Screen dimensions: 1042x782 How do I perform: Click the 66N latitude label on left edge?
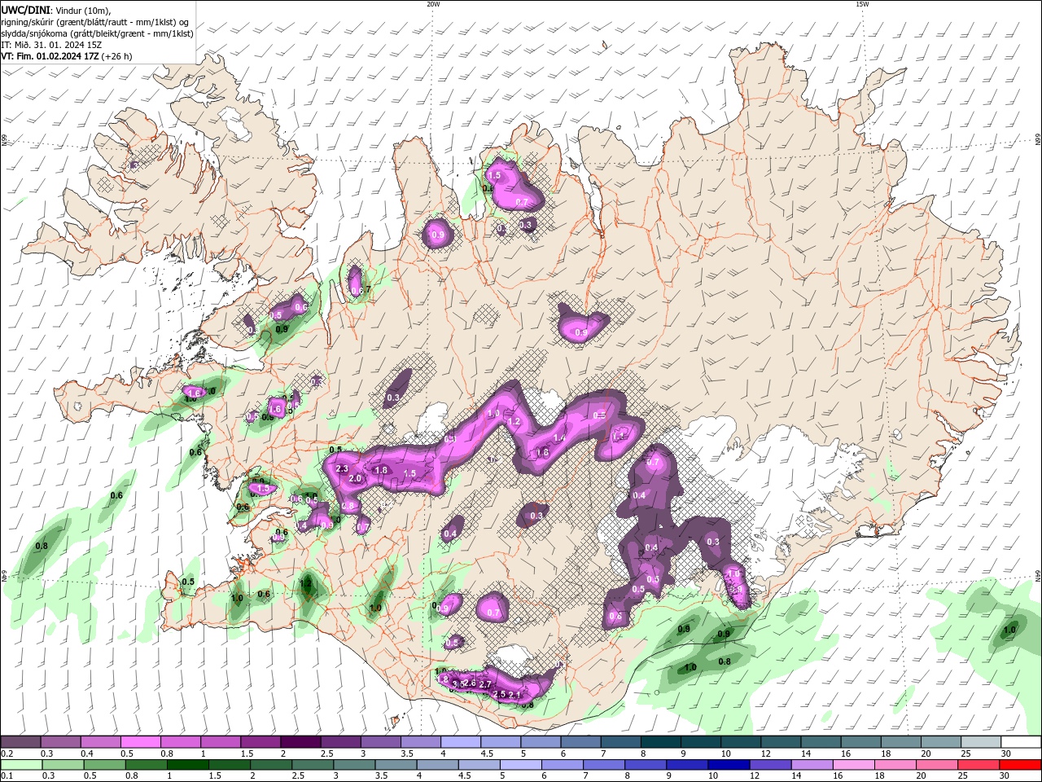(x=4, y=141)
